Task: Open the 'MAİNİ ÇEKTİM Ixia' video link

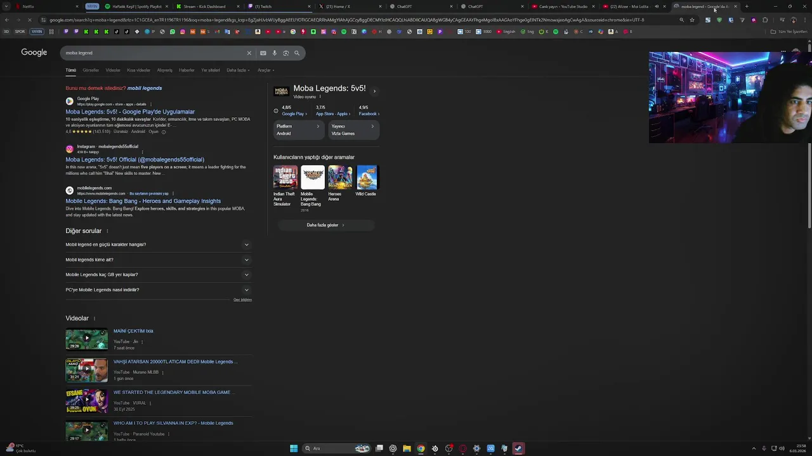Action: (x=133, y=331)
